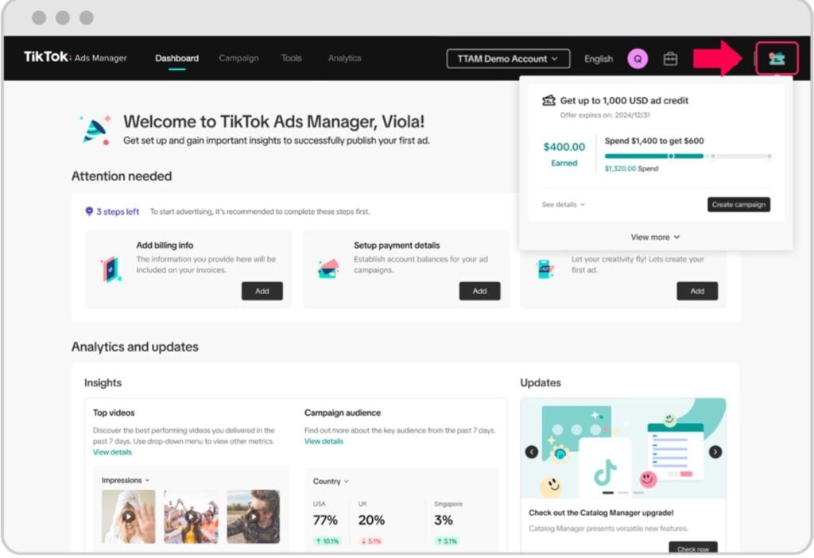Click the TikTok Ads Manager logo

click(x=76, y=57)
